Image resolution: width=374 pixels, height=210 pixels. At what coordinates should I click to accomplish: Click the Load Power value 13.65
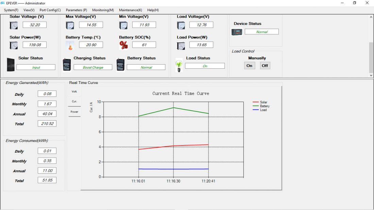[x=201, y=45]
